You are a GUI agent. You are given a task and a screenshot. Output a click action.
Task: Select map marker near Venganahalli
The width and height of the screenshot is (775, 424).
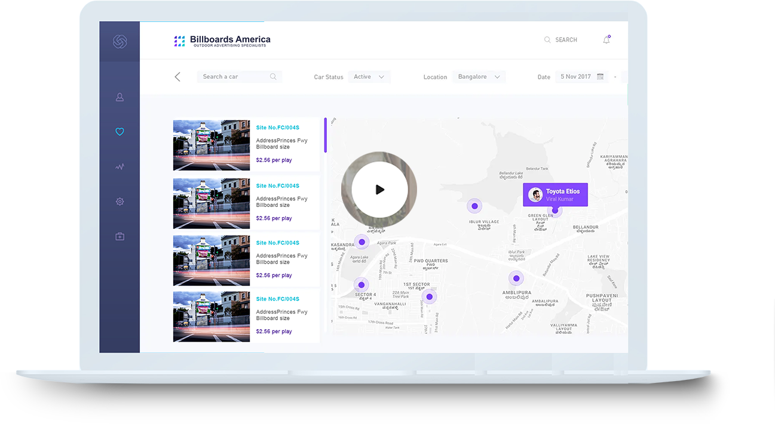[x=429, y=296]
